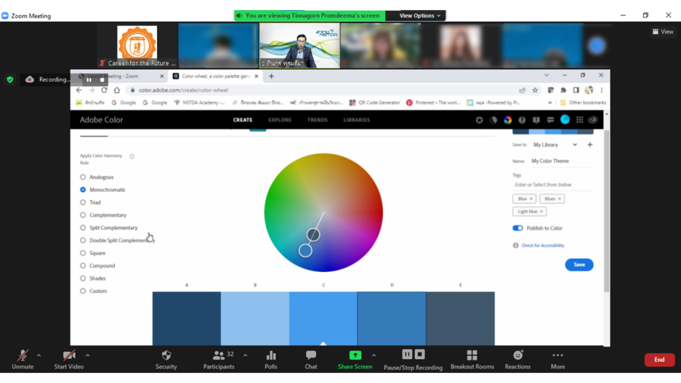681x383 pixels.
Task: Select the dark navy swatch A
Action: click(x=187, y=319)
